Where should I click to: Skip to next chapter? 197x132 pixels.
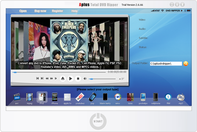[42, 78]
